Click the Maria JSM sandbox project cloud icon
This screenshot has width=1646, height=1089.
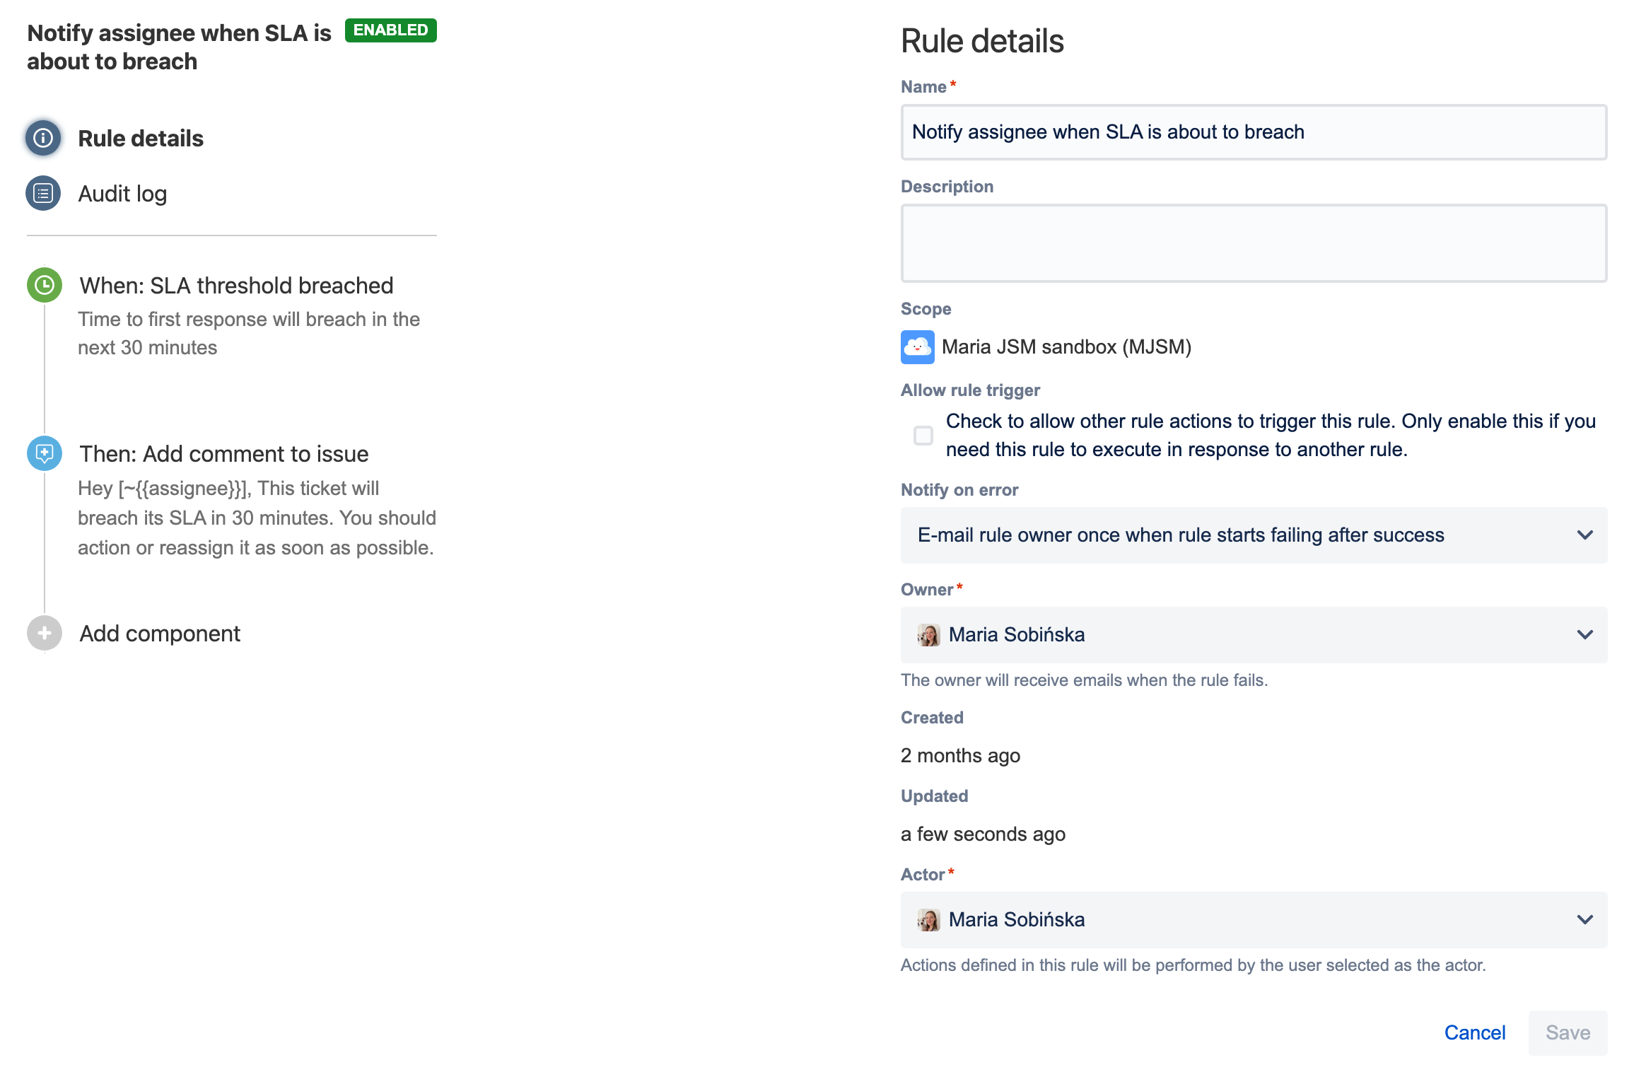click(917, 347)
